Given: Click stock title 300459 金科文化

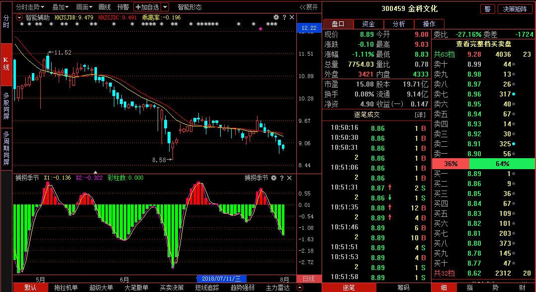Looking at the screenshot, I should 409,9.
